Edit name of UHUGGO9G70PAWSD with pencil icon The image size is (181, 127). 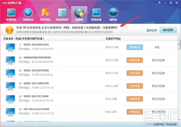coord(20,57)
